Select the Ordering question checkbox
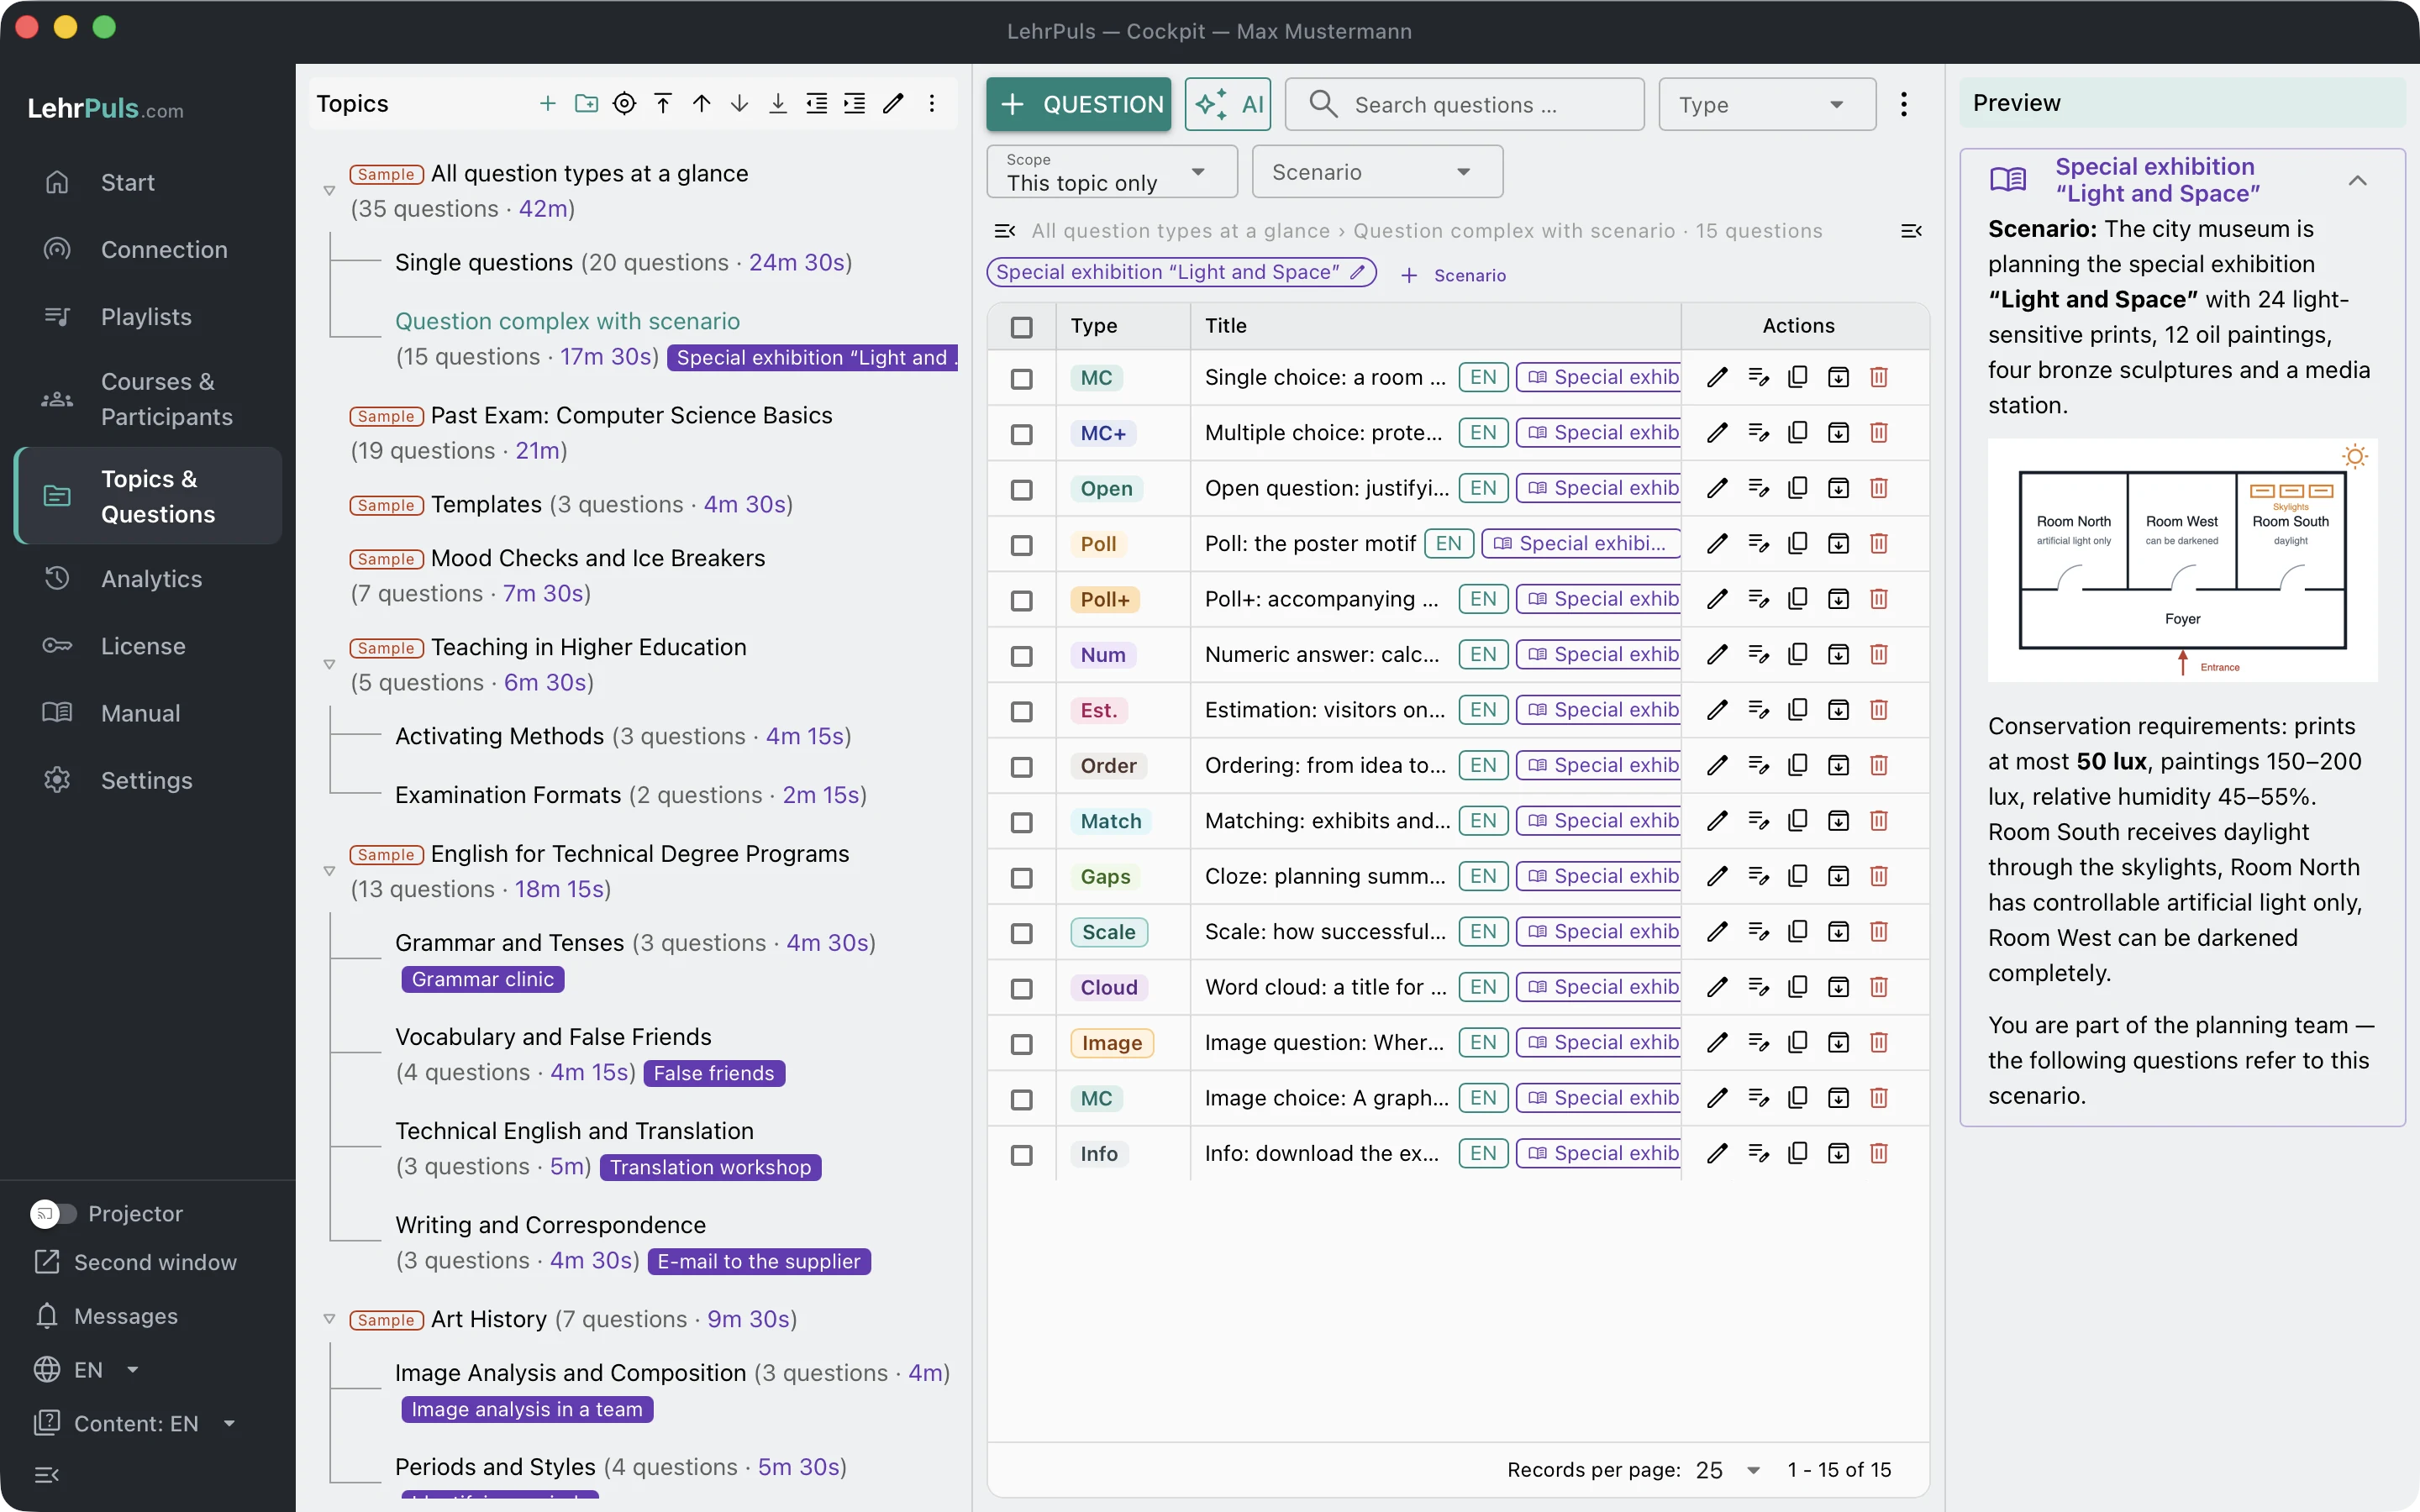This screenshot has width=2420, height=1512. (1021, 766)
